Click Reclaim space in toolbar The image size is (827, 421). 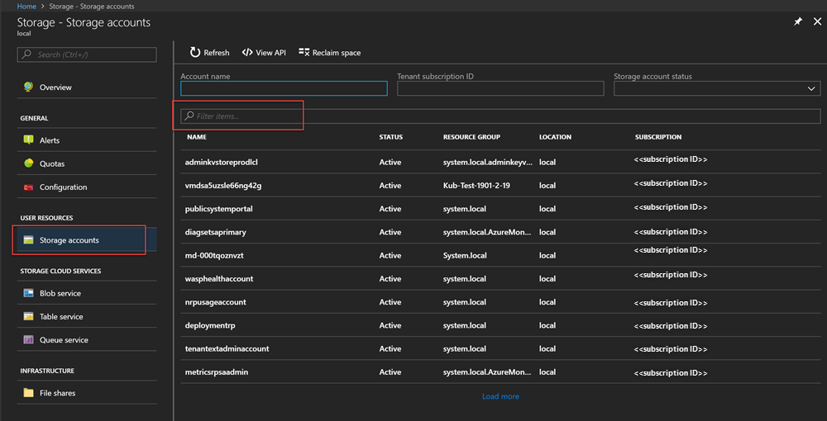(x=329, y=53)
